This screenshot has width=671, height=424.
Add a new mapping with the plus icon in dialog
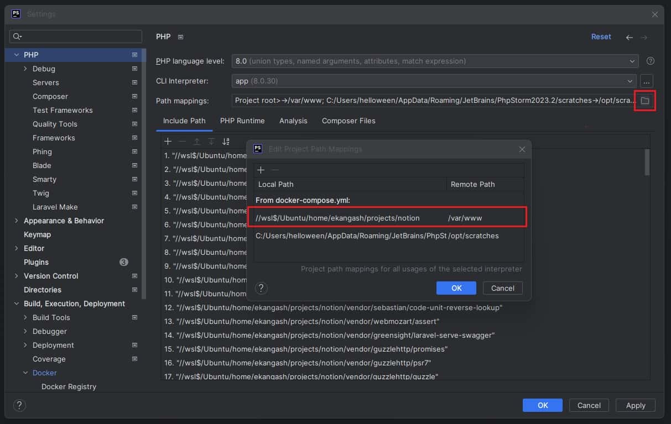point(261,170)
